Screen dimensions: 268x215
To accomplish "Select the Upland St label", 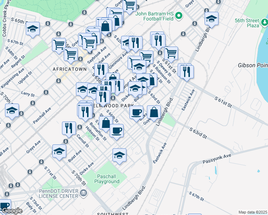I will pyautogui.click(x=25, y=78).
